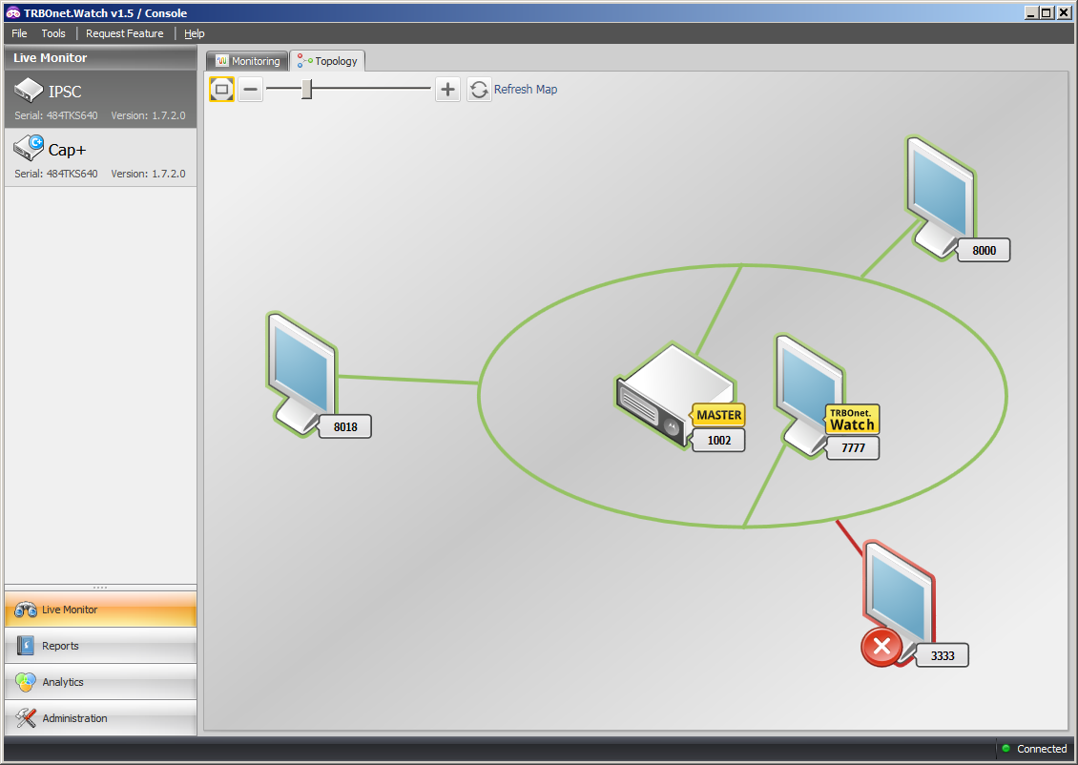Click the yellow TRBOnet.Watch tag
The image size is (1078, 765).
coord(852,420)
